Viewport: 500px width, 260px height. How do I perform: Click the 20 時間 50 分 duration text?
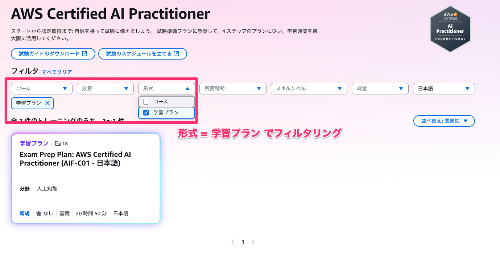coord(91,214)
